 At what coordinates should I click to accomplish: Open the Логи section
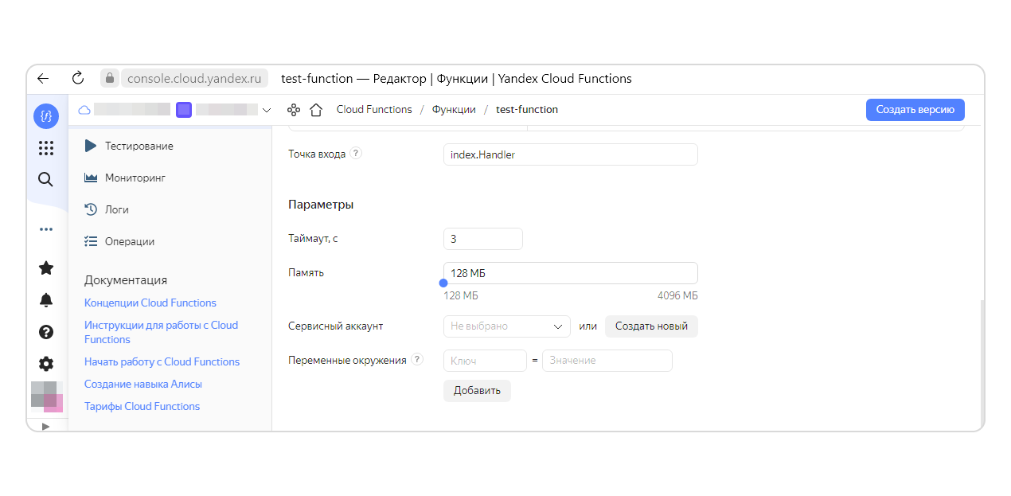tap(107, 209)
